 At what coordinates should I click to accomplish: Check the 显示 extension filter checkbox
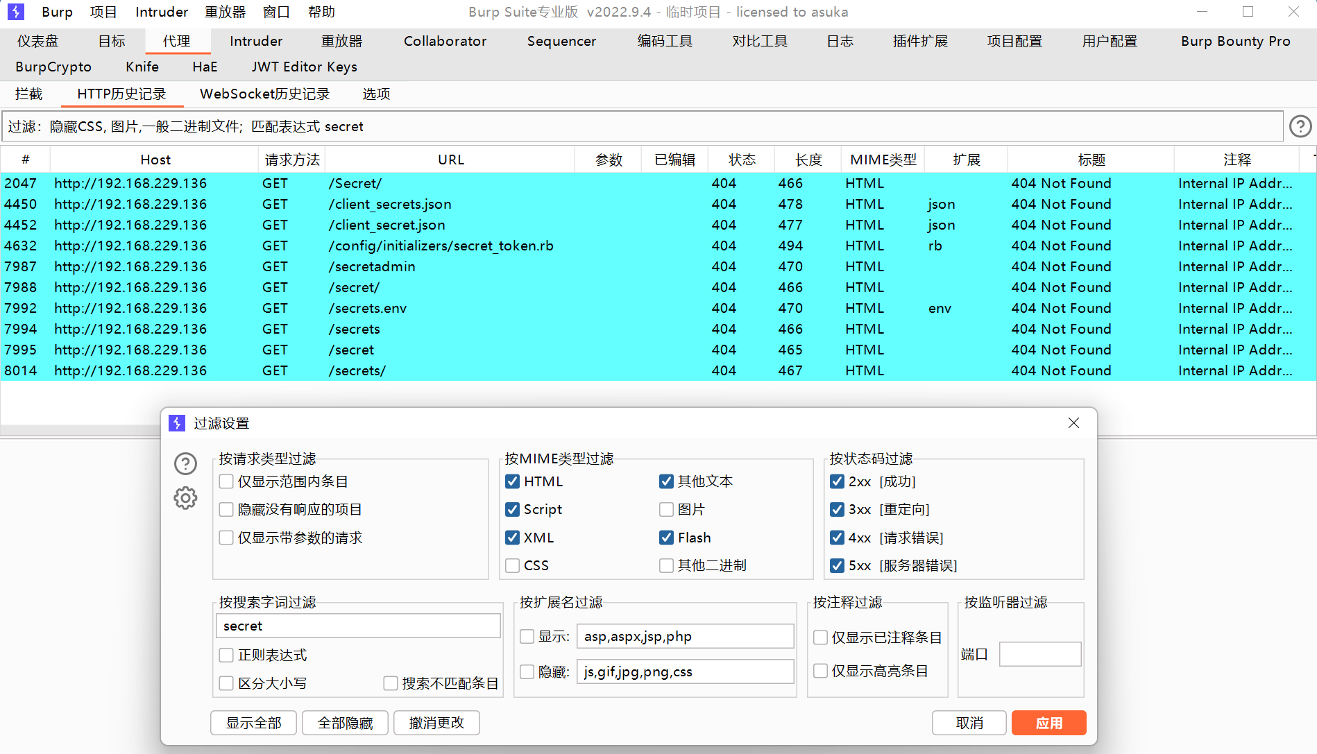click(527, 637)
